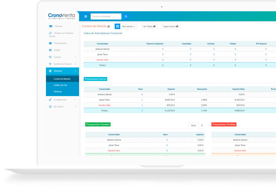Expand the Correos submenu chevron
The image size is (276, 187).
tap(76, 57)
